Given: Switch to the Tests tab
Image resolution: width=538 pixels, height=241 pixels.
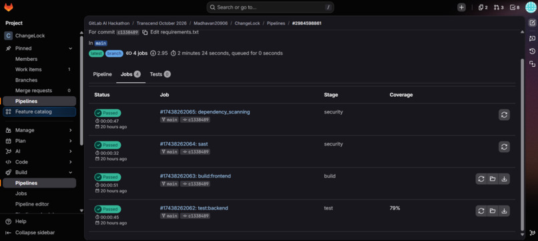Looking at the screenshot, I should (x=160, y=74).
